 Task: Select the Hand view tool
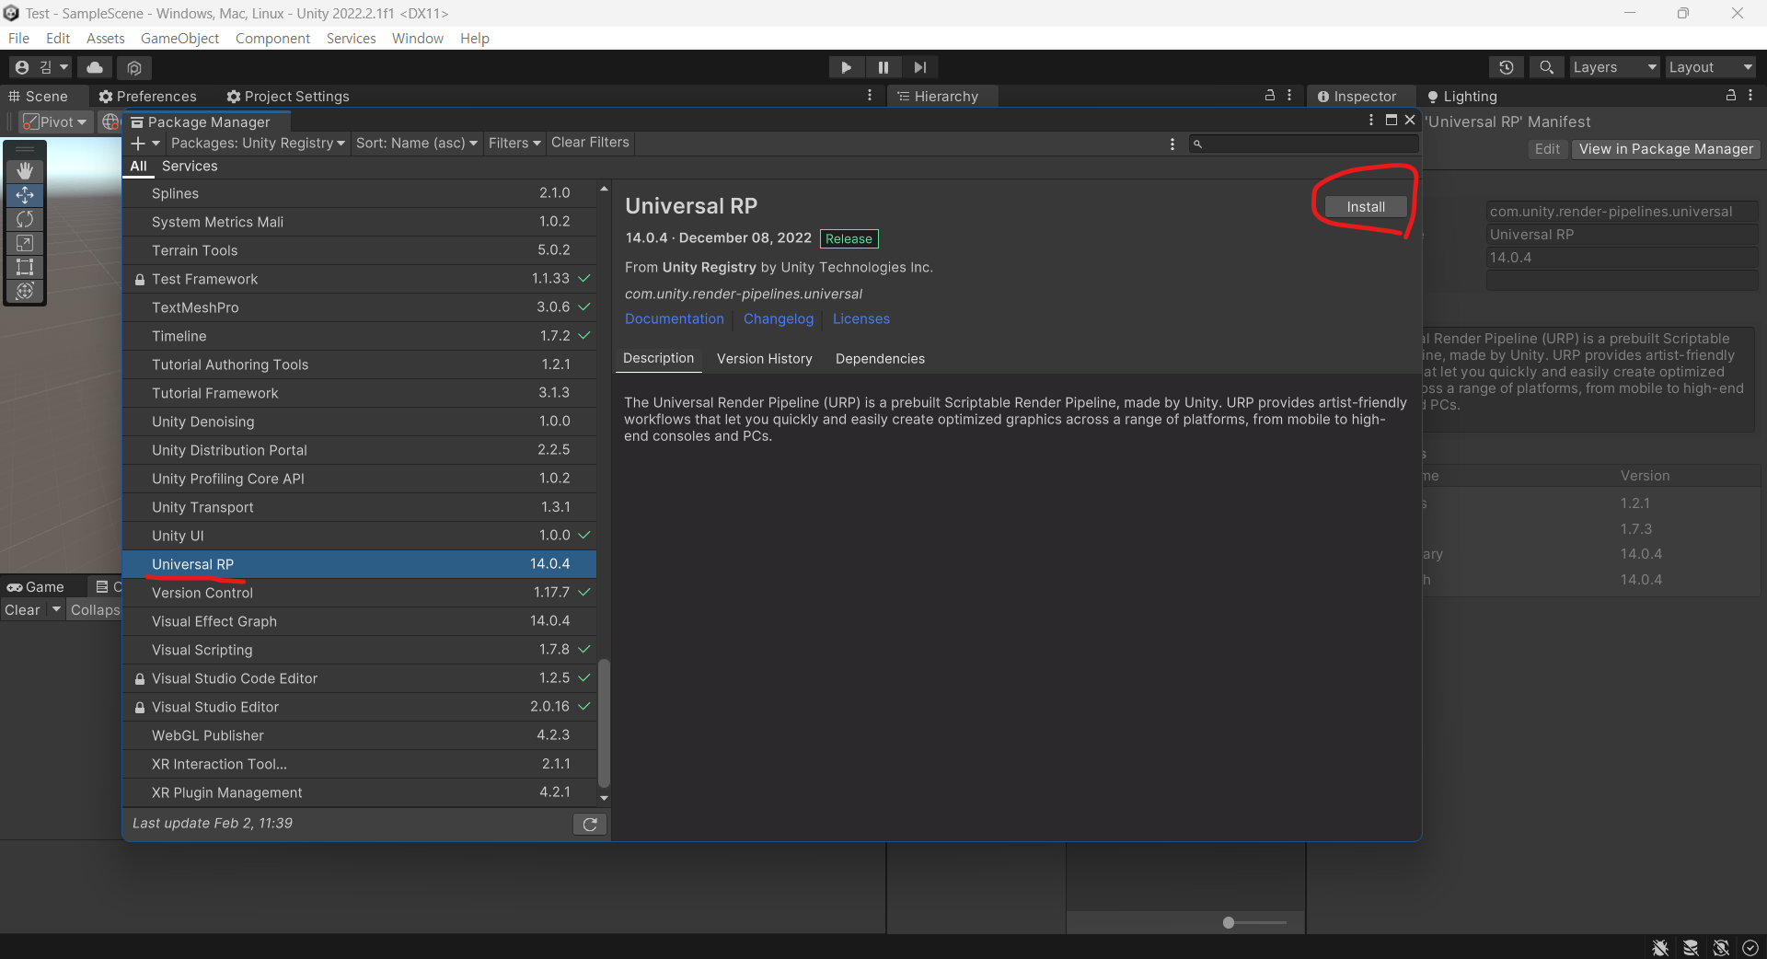[x=25, y=171]
